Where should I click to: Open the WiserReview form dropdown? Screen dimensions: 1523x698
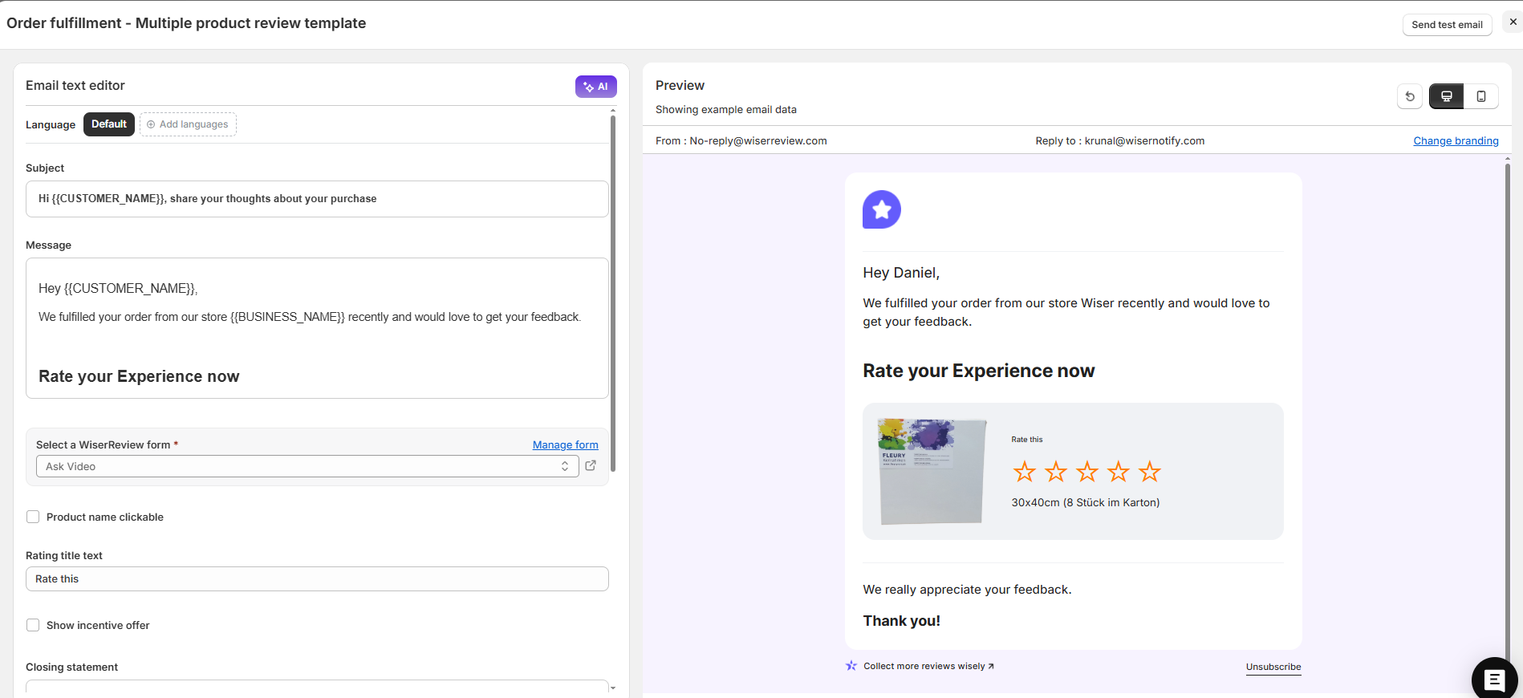pos(307,466)
